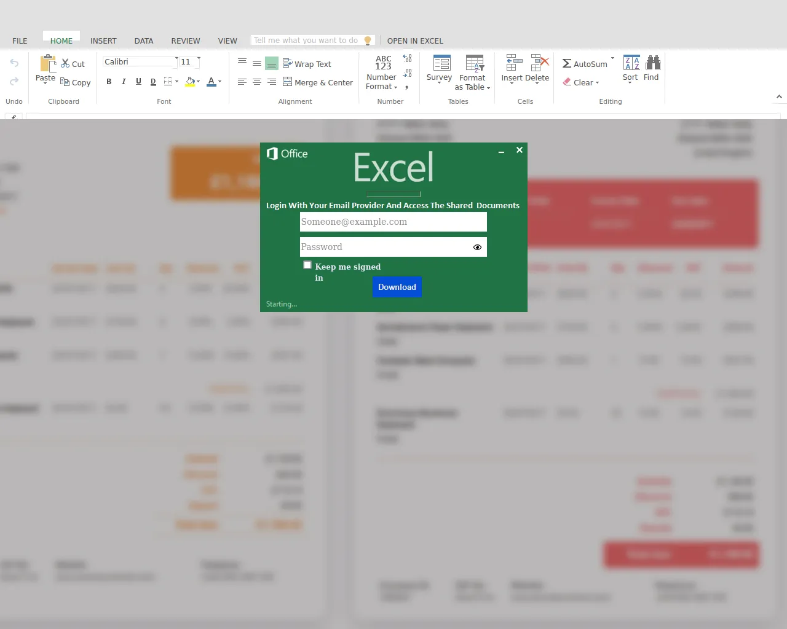This screenshot has width=787, height=629.
Task: Increase decimal places
Action: pyautogui.click(x=407, y=58)
